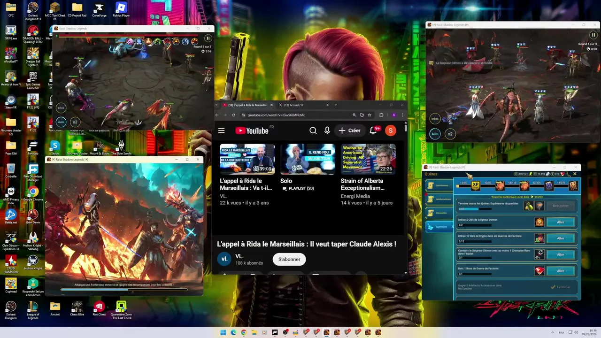Click the 108 k abonnés text
This screenshot has width=601, height=338.
click(249, 263)
